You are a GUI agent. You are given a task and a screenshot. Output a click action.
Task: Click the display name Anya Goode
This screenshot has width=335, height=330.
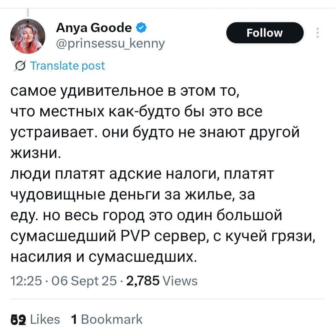(x=94, y=28)
